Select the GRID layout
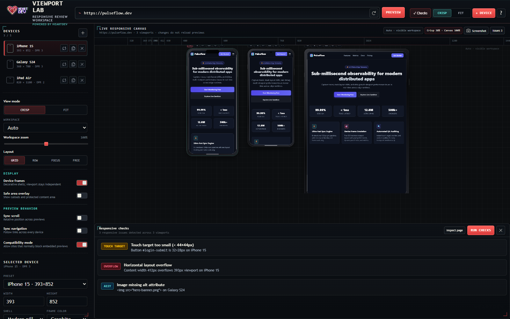The height and width of the screenshot is (319, 510). (15, 160)
